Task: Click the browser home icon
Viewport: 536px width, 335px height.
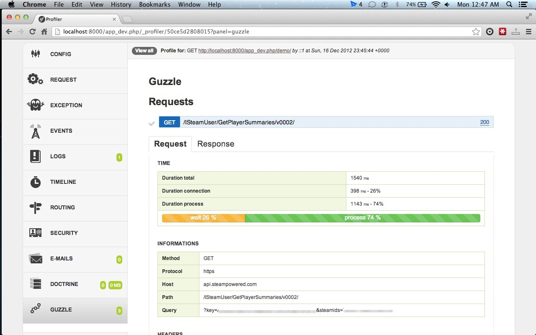Action: tap(44, 31)
